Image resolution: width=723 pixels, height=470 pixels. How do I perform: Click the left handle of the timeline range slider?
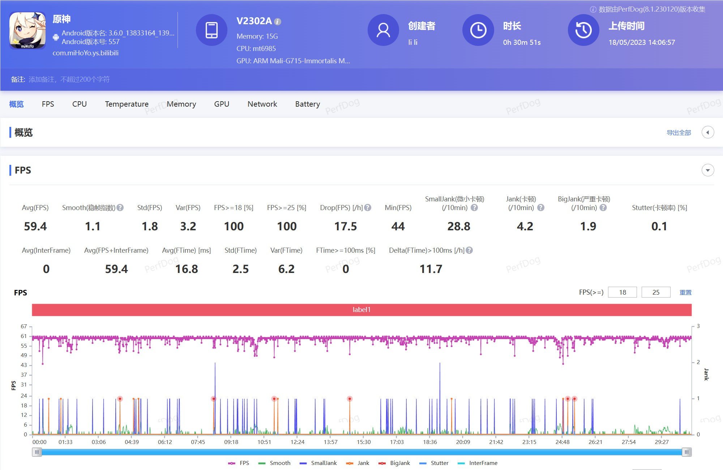pyautogui.click(x=37, y=452)
